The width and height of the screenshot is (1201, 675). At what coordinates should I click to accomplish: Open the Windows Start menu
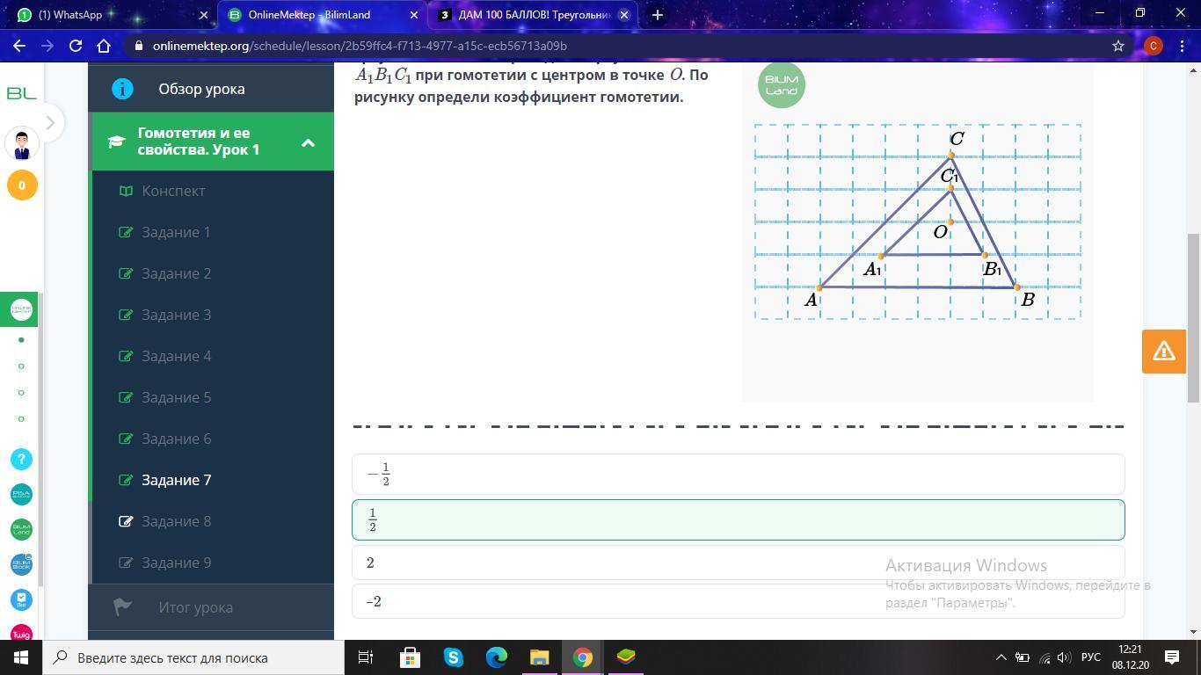coord(21,657)
